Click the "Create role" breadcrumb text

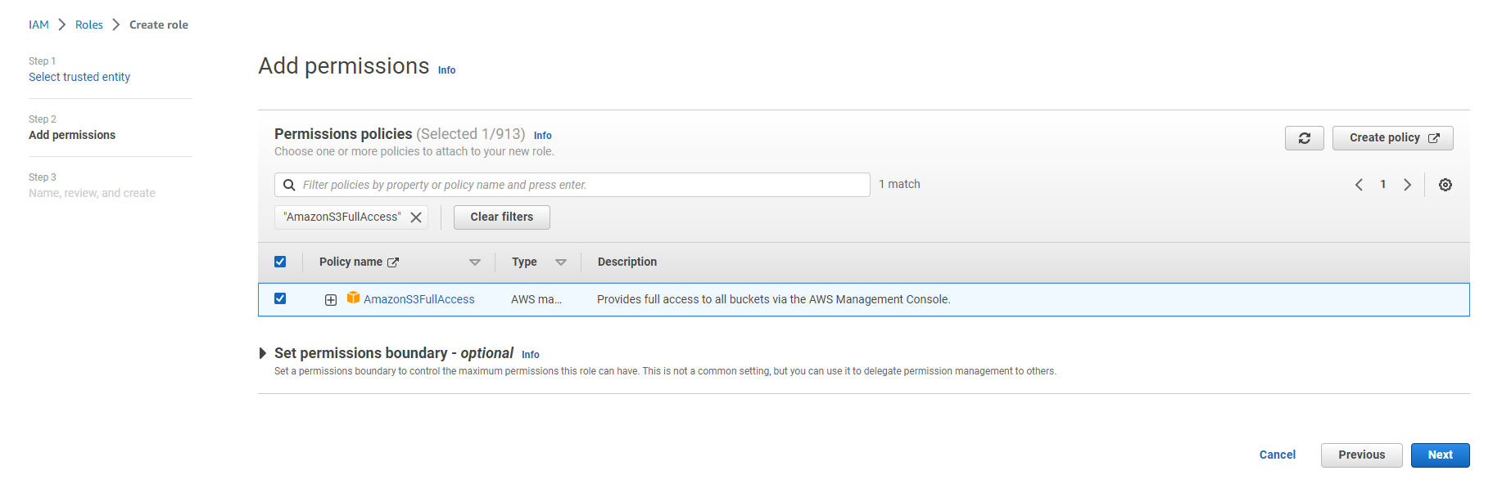(159, 25)
